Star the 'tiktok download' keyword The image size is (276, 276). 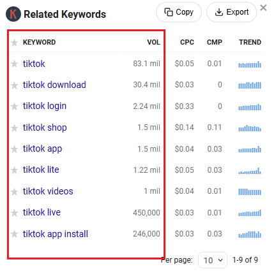(15, 85)
